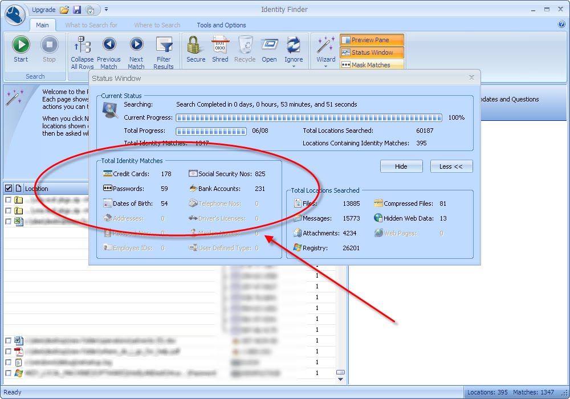The width and height of the screenshot is (570, 399).
Task: Open the Where to Search tab
Action: (x=157, y=25)
